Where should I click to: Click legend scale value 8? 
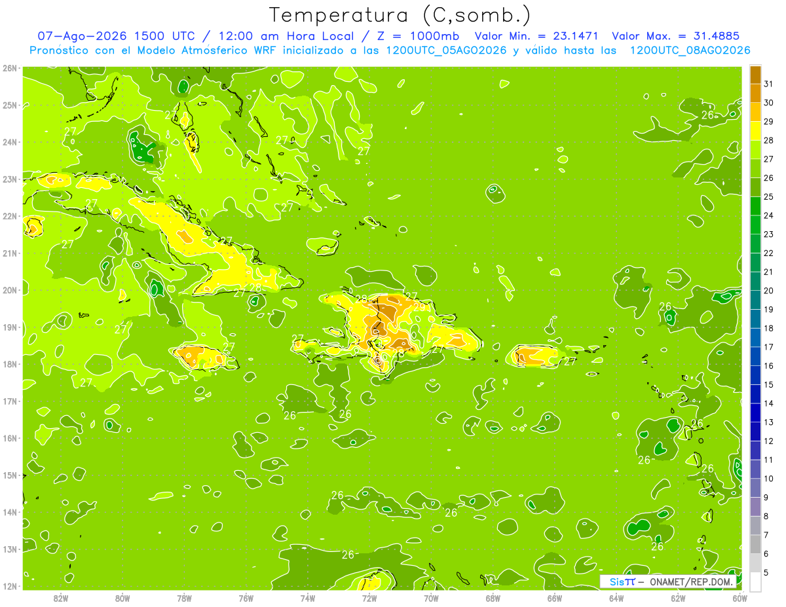pyautogui.click(x=766, y=516)
